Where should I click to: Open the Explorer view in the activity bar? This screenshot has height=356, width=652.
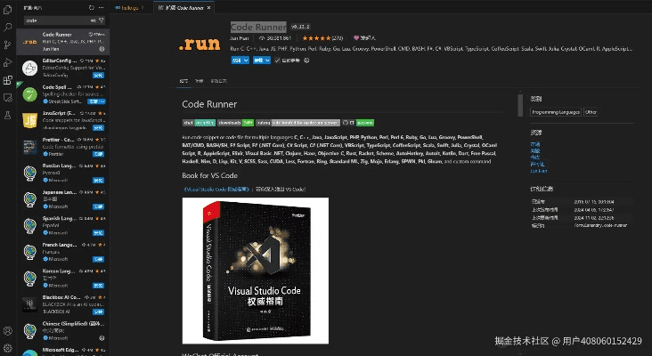pos(7,10)
